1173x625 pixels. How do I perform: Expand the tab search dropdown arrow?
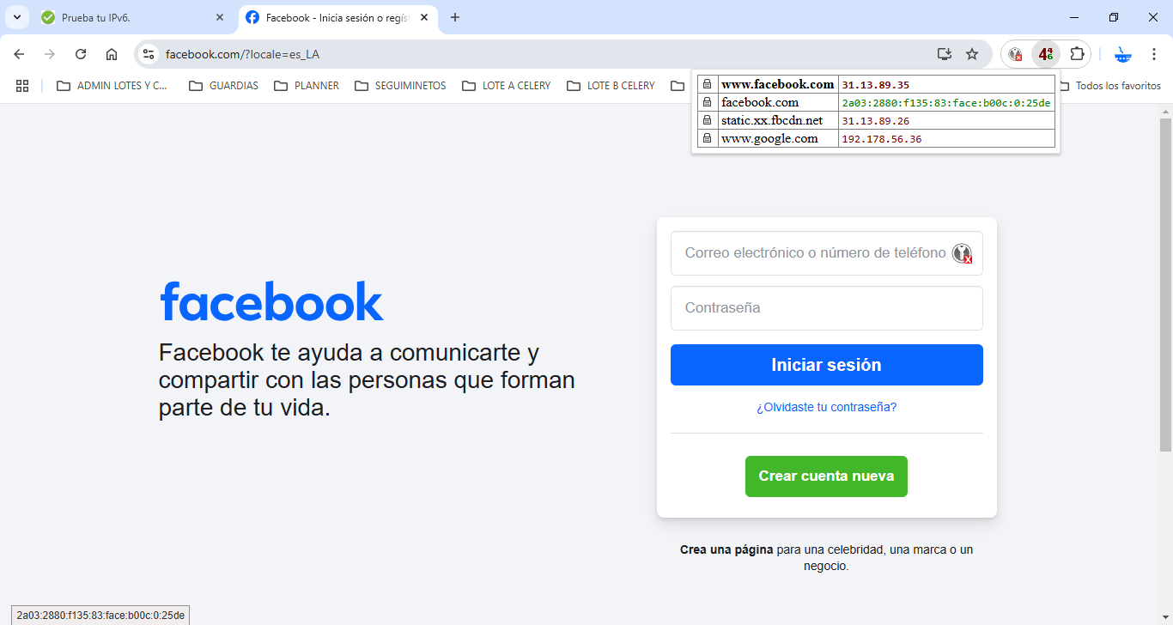click(16, 17)
